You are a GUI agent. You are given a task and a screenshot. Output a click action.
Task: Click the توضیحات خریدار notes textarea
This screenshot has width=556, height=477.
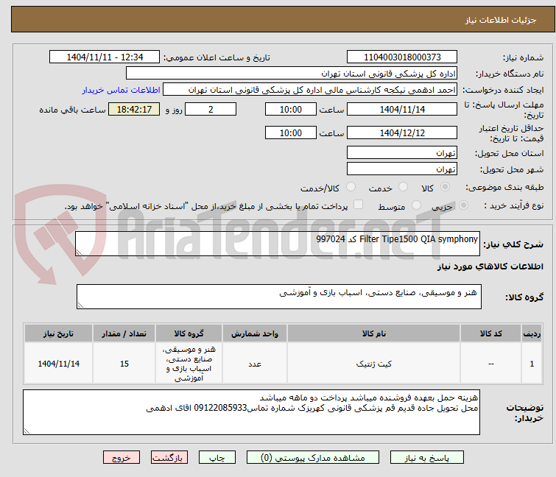251,412
